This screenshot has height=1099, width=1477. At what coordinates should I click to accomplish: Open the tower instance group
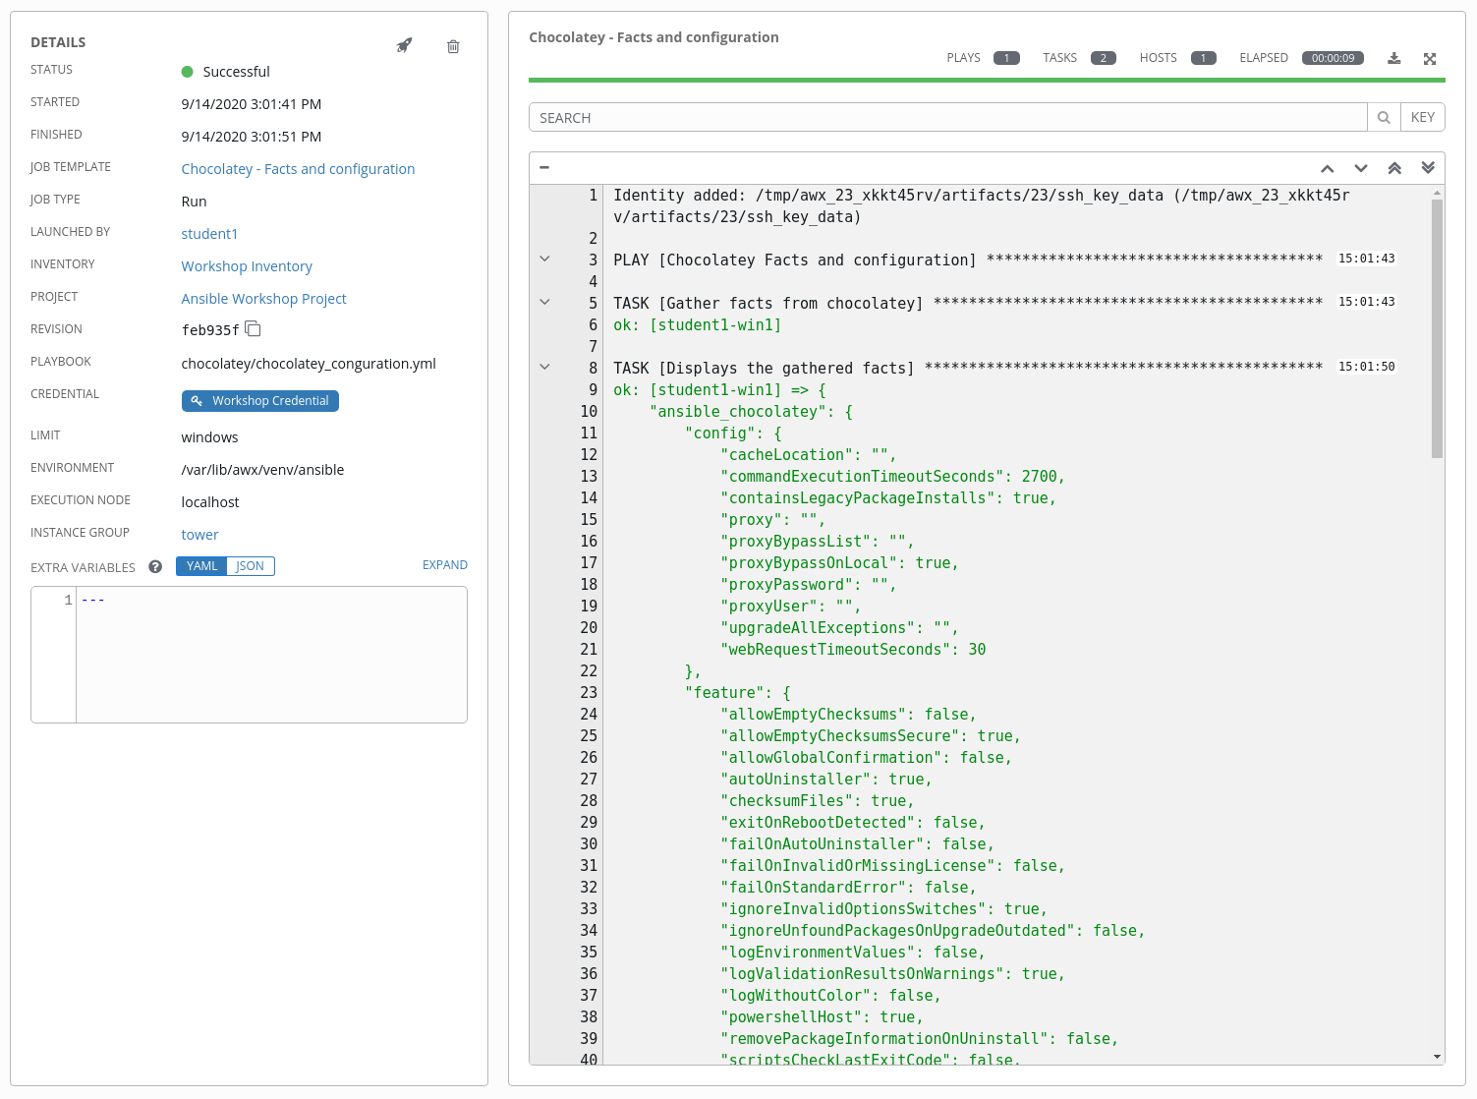[x=199, y=535]
